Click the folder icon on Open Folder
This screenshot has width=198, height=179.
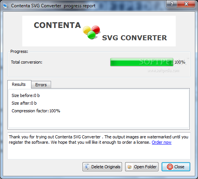click(129, 167)
